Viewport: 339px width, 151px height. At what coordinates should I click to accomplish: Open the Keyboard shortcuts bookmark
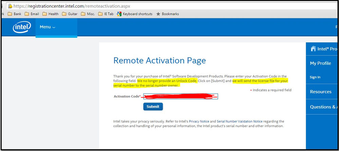(x=134, y=14)
